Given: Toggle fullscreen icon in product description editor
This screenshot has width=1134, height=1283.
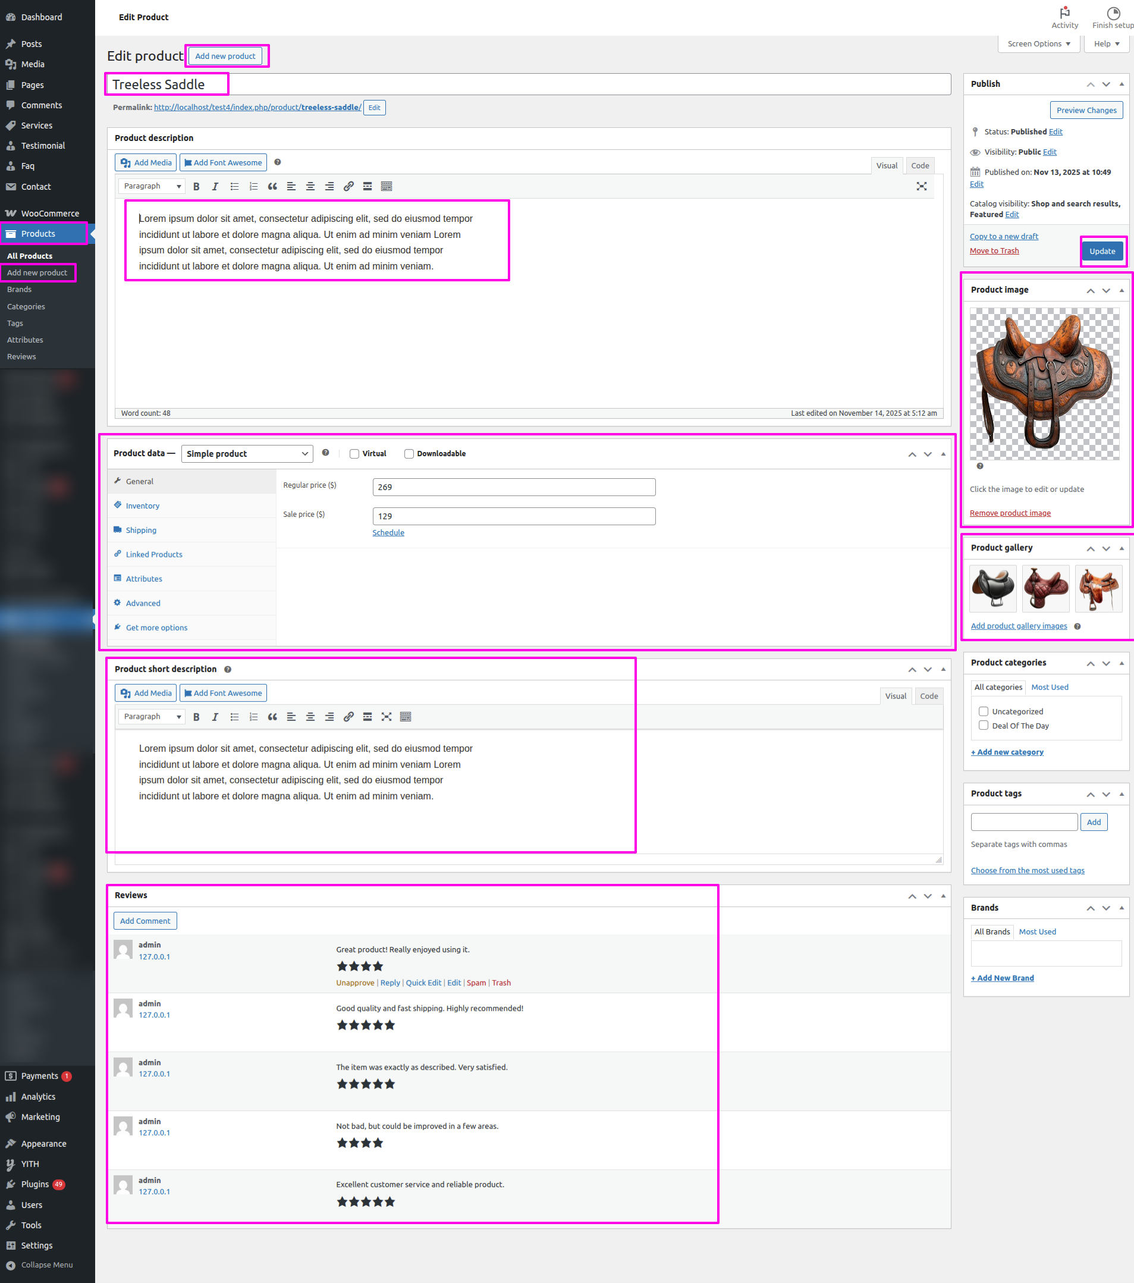Looking at the screenshot, I should [921, 186].
